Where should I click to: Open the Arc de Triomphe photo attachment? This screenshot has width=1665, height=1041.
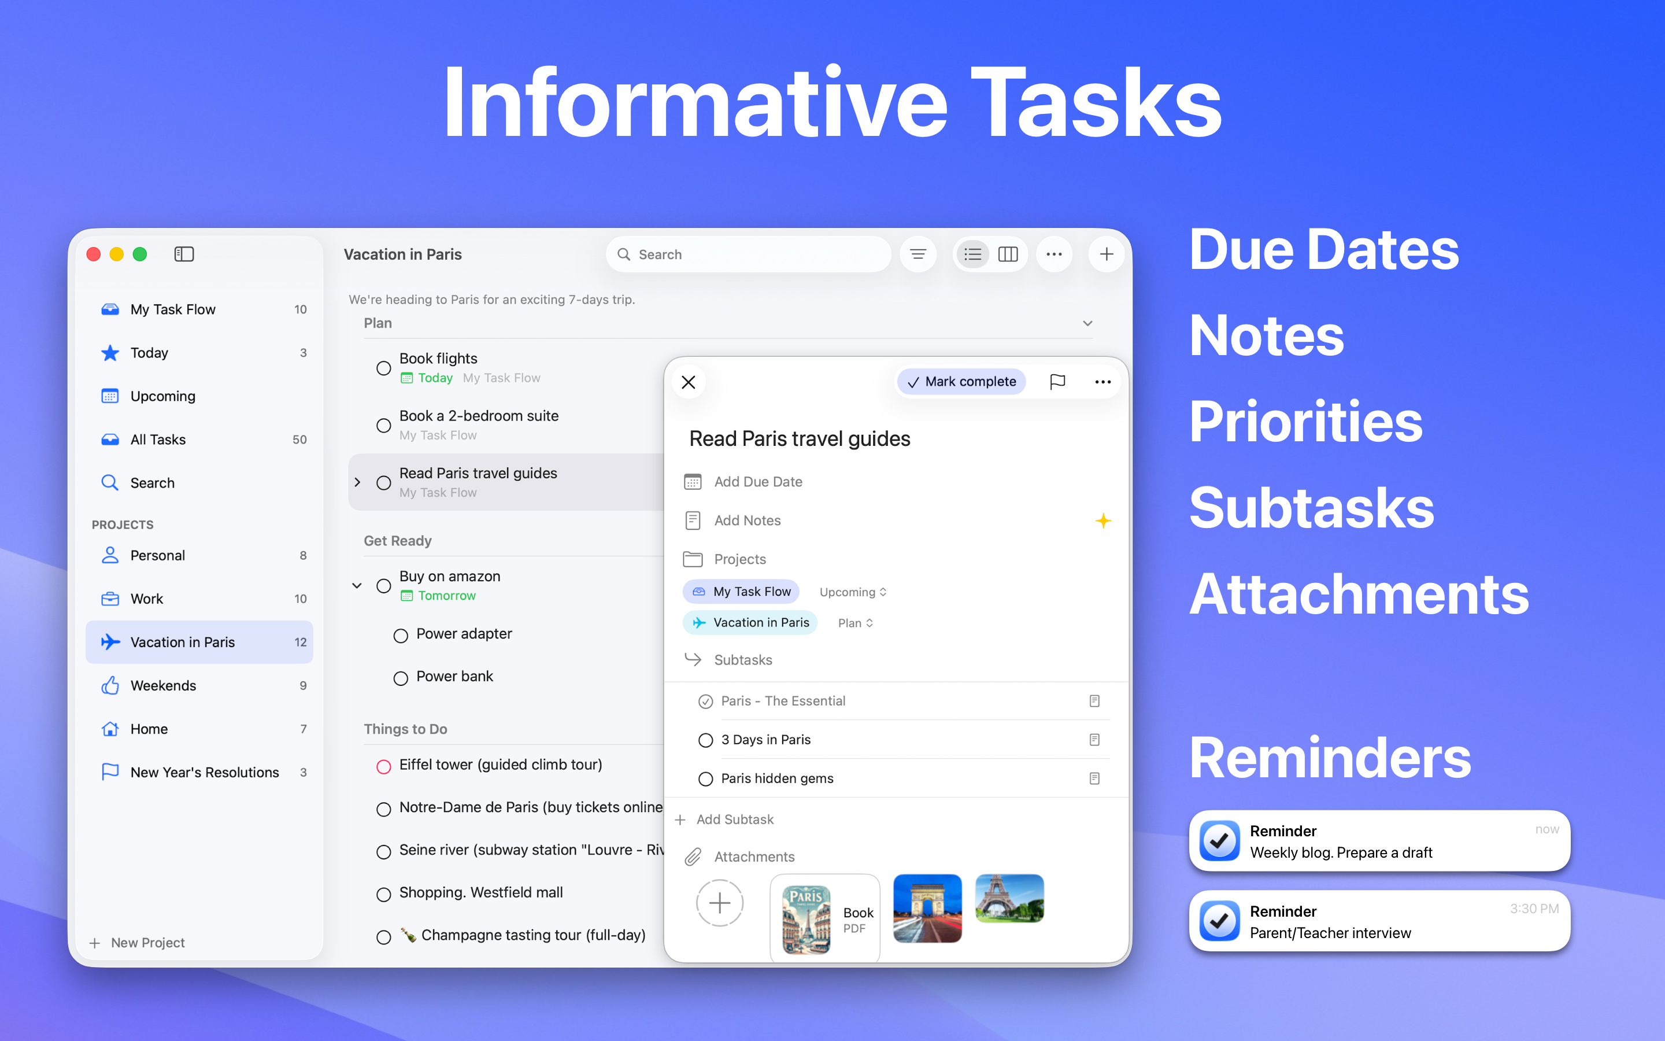pyautogui.click(x=927, y=908)
